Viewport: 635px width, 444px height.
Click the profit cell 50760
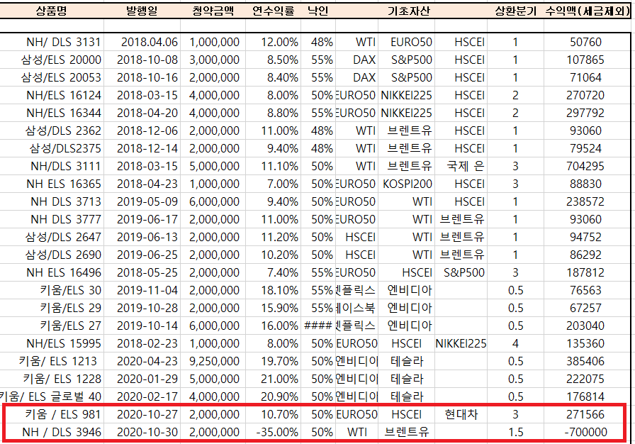(x=588, y=42)
